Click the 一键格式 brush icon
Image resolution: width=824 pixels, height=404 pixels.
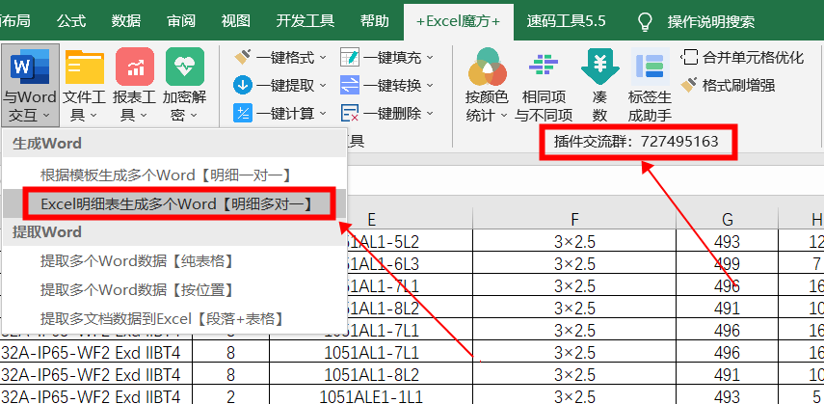coord(243,57)
